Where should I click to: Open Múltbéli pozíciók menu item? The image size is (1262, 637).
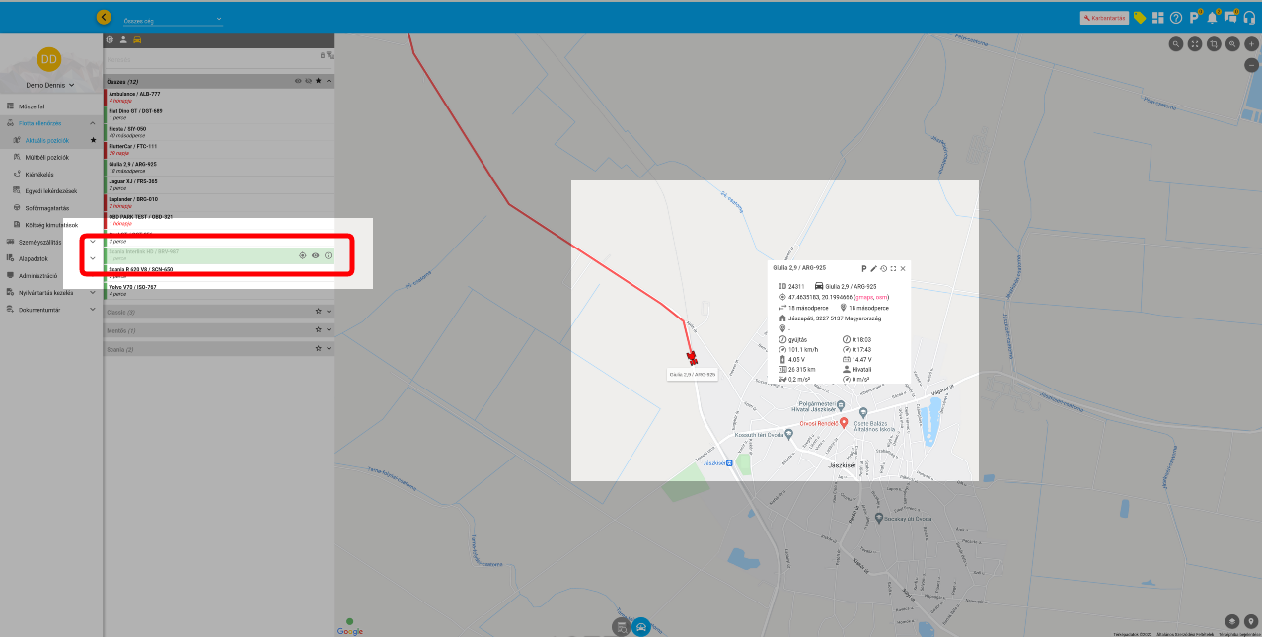pyautogui.click(x=46, y=157)
